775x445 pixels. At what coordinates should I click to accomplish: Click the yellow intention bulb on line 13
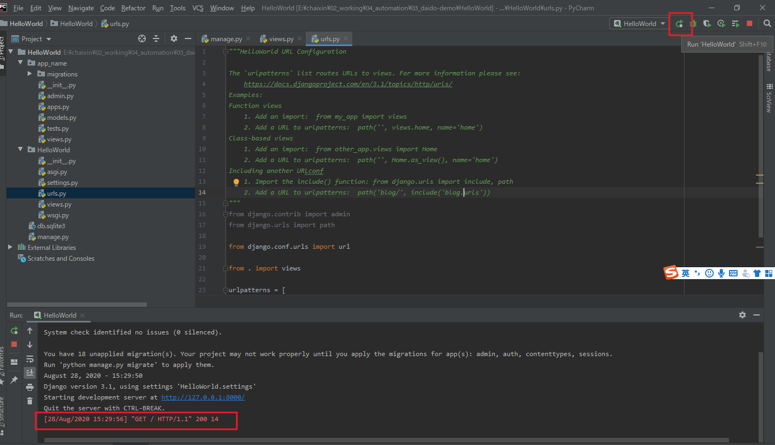(236, 182)
